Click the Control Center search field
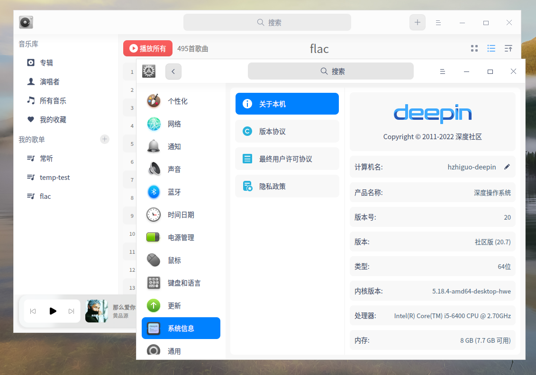 click(x=330, y=71)
